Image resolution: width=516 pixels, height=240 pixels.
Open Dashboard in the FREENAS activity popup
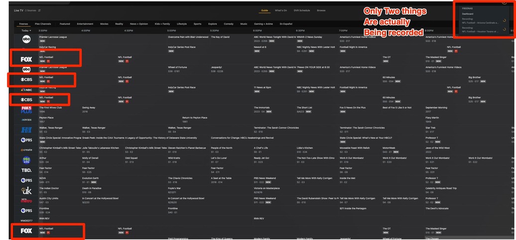tap(468, 14)
